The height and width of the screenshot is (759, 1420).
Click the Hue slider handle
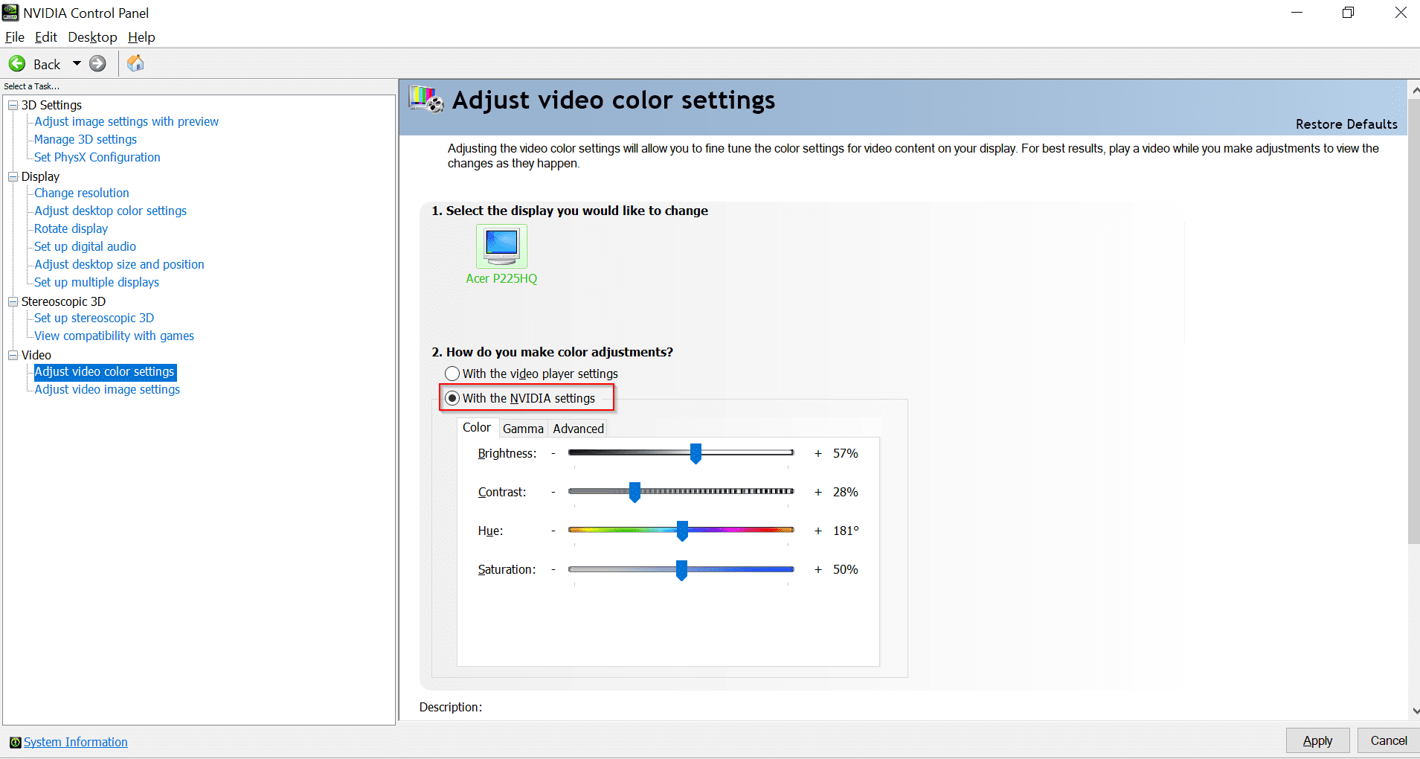[684, 531]
